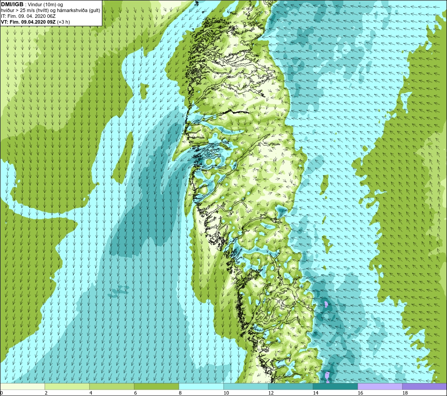Click the 'hviður > 25 m/s' legend line

pos(51,11)
